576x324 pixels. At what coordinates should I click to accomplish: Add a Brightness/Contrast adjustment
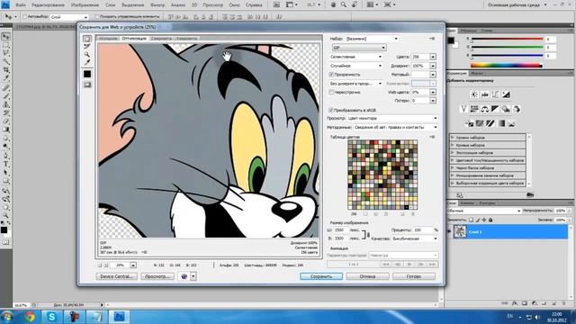coord(474,94)
